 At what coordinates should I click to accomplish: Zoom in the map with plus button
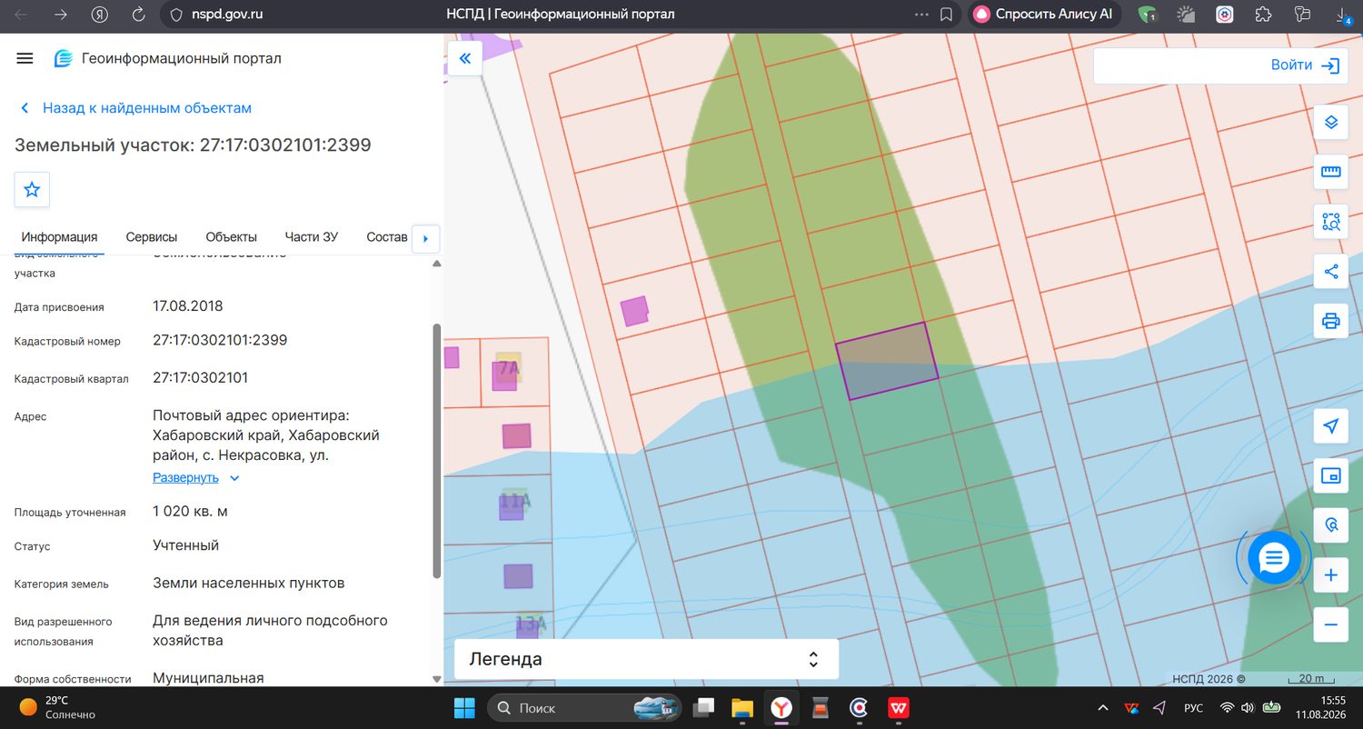[1331, 575]
